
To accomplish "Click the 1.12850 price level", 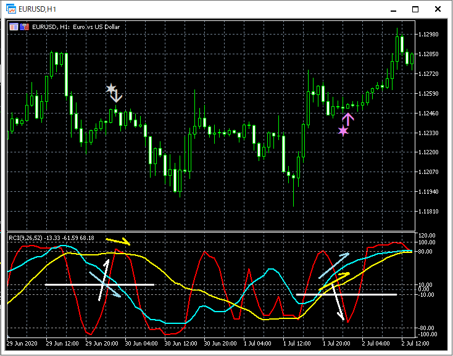I will coord(428,54).
